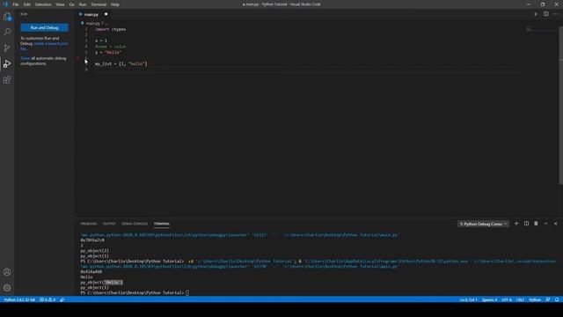Close the terminal panel
Image resolution: width=563 pixels, height=317 pixels.
(x=555, y=224)
